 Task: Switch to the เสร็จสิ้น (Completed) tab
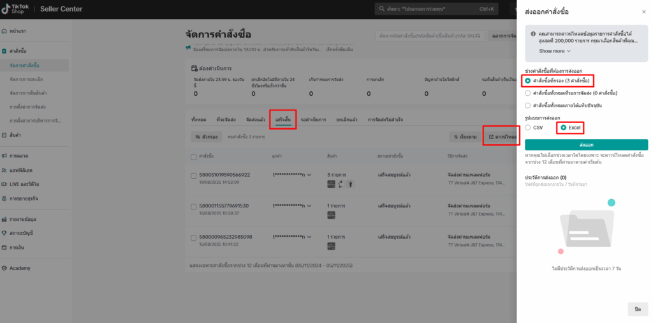coord(282,119)
